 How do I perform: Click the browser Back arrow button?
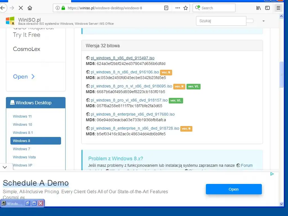3,8
